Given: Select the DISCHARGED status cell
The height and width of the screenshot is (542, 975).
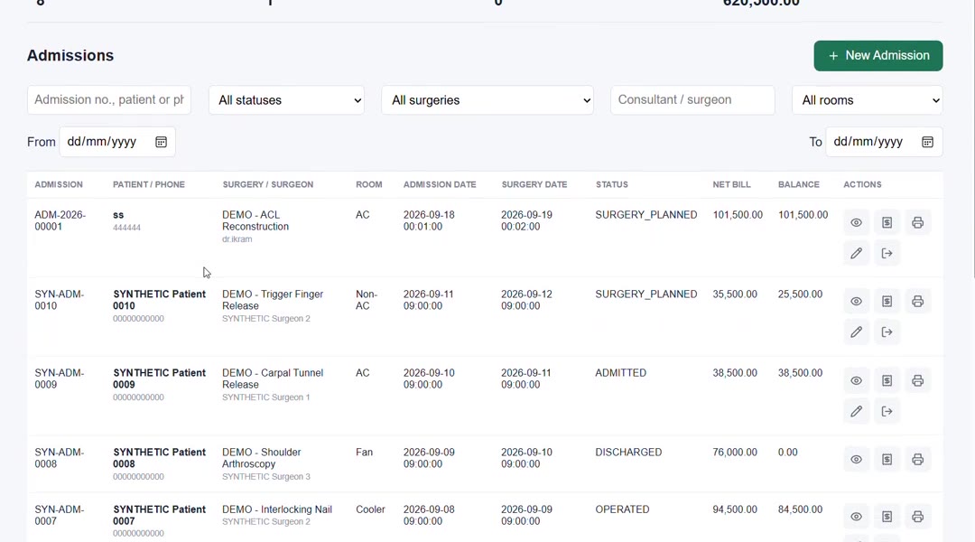Looking at the screenshot, I should 628,453.
